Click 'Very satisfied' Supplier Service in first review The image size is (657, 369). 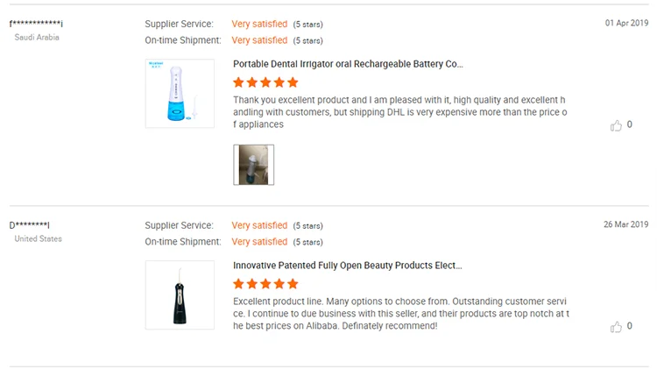coord(259,25)
